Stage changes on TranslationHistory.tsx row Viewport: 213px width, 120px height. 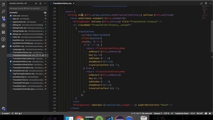pyautogui.click(x=43, y=56)
